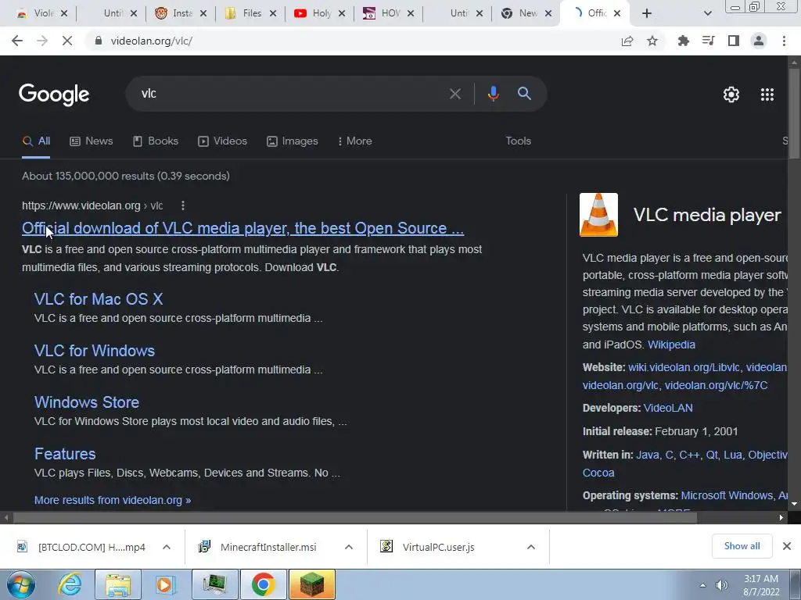The image size is (801, 600).
Task: Open the Google apps grid
Action: pos(767,95)
